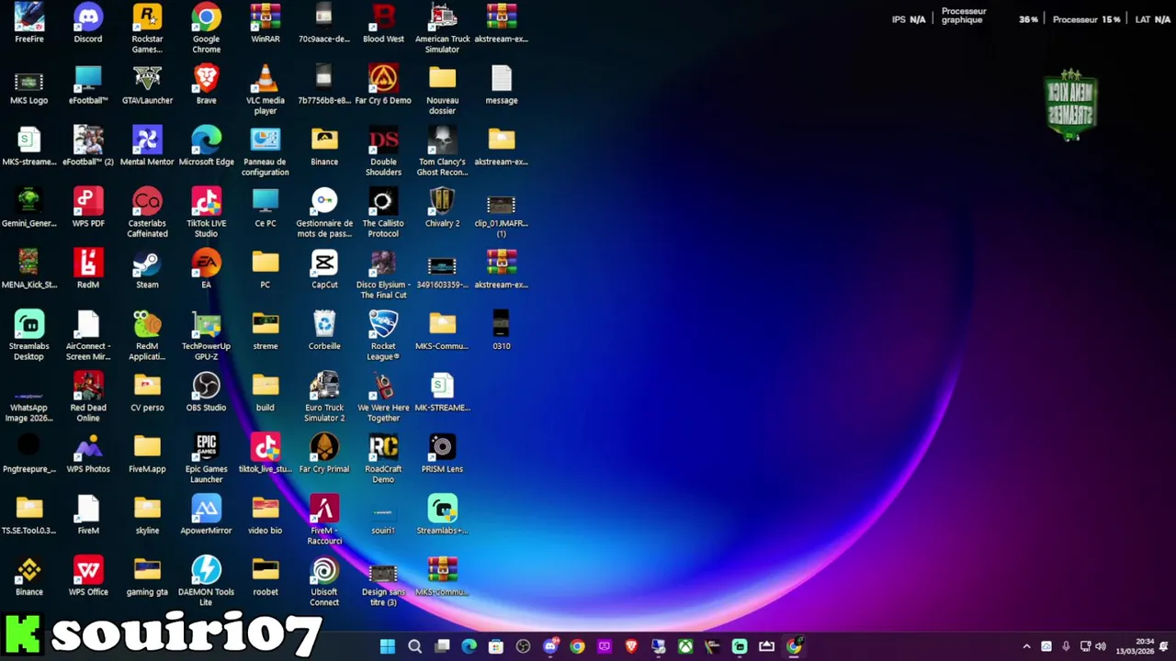This screenshot has height=661, width=1176.
Task: Open Microsoft Edge desktop shortcut
Action: point(206,146)
